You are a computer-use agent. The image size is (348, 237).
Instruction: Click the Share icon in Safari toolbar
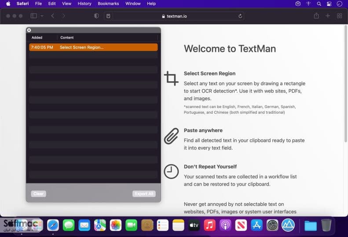click(316, 16)
